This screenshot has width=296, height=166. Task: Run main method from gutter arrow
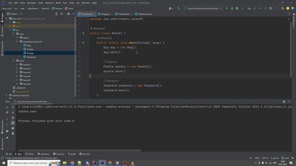(83, 43)
